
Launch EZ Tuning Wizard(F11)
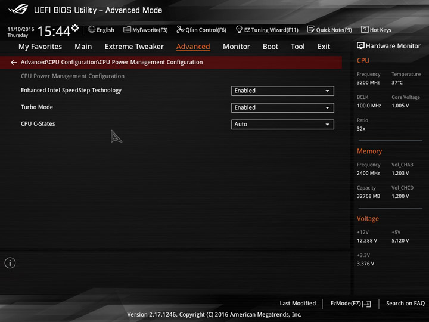click(x=267, y=30)
